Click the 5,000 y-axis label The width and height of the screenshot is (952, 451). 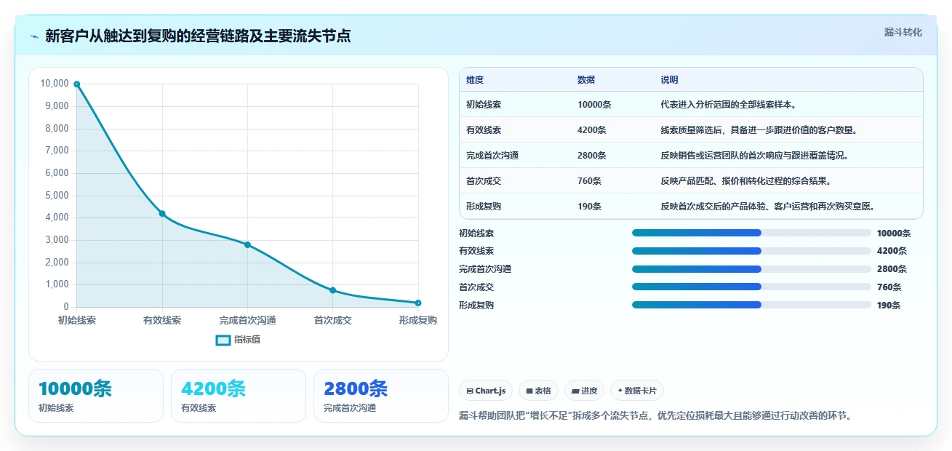pyautogui.click(x=57, y=196)
